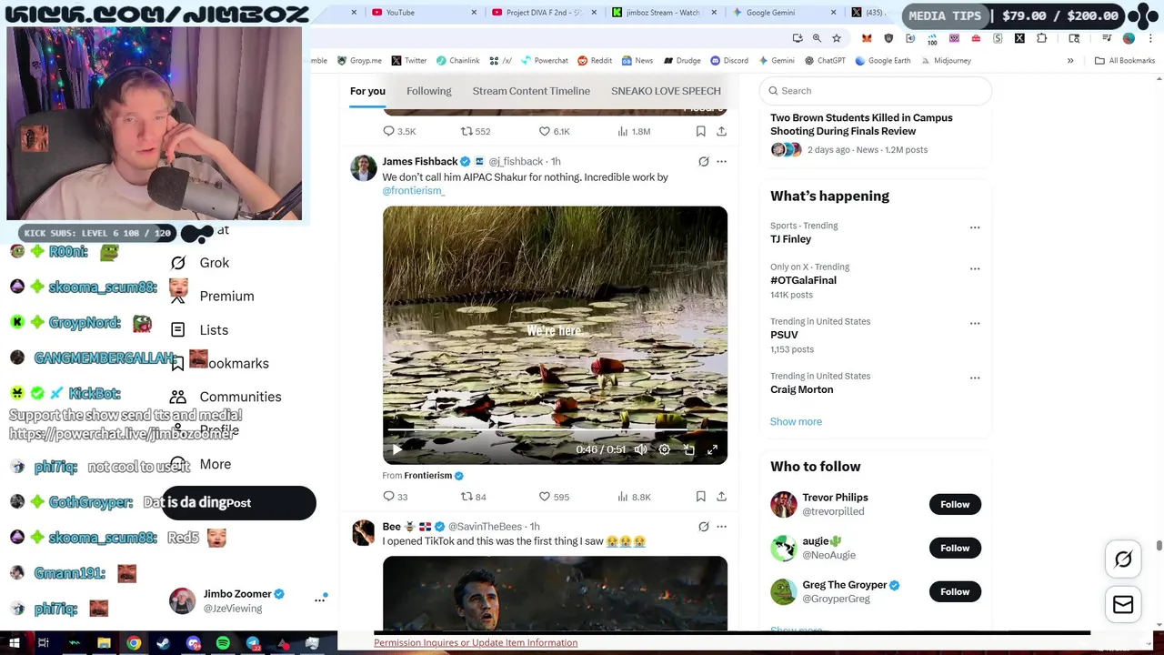Viewport: 1164px width, 655px height.
Task: Open the Grok floating button
Action: pos(1123,559)
